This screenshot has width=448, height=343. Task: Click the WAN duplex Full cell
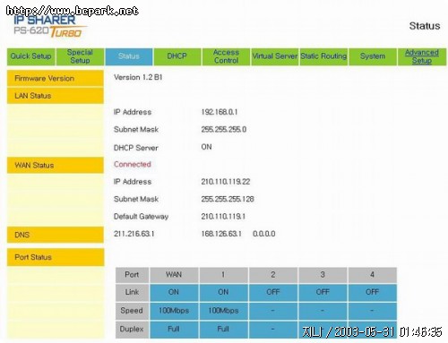pos(174,330)
